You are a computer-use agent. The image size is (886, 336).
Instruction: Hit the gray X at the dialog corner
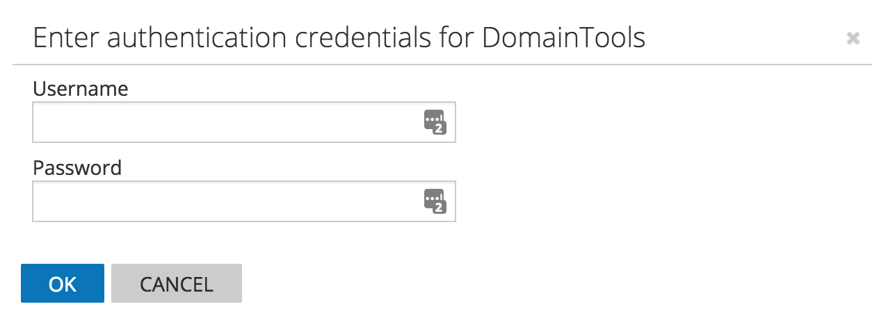[853, 39]
